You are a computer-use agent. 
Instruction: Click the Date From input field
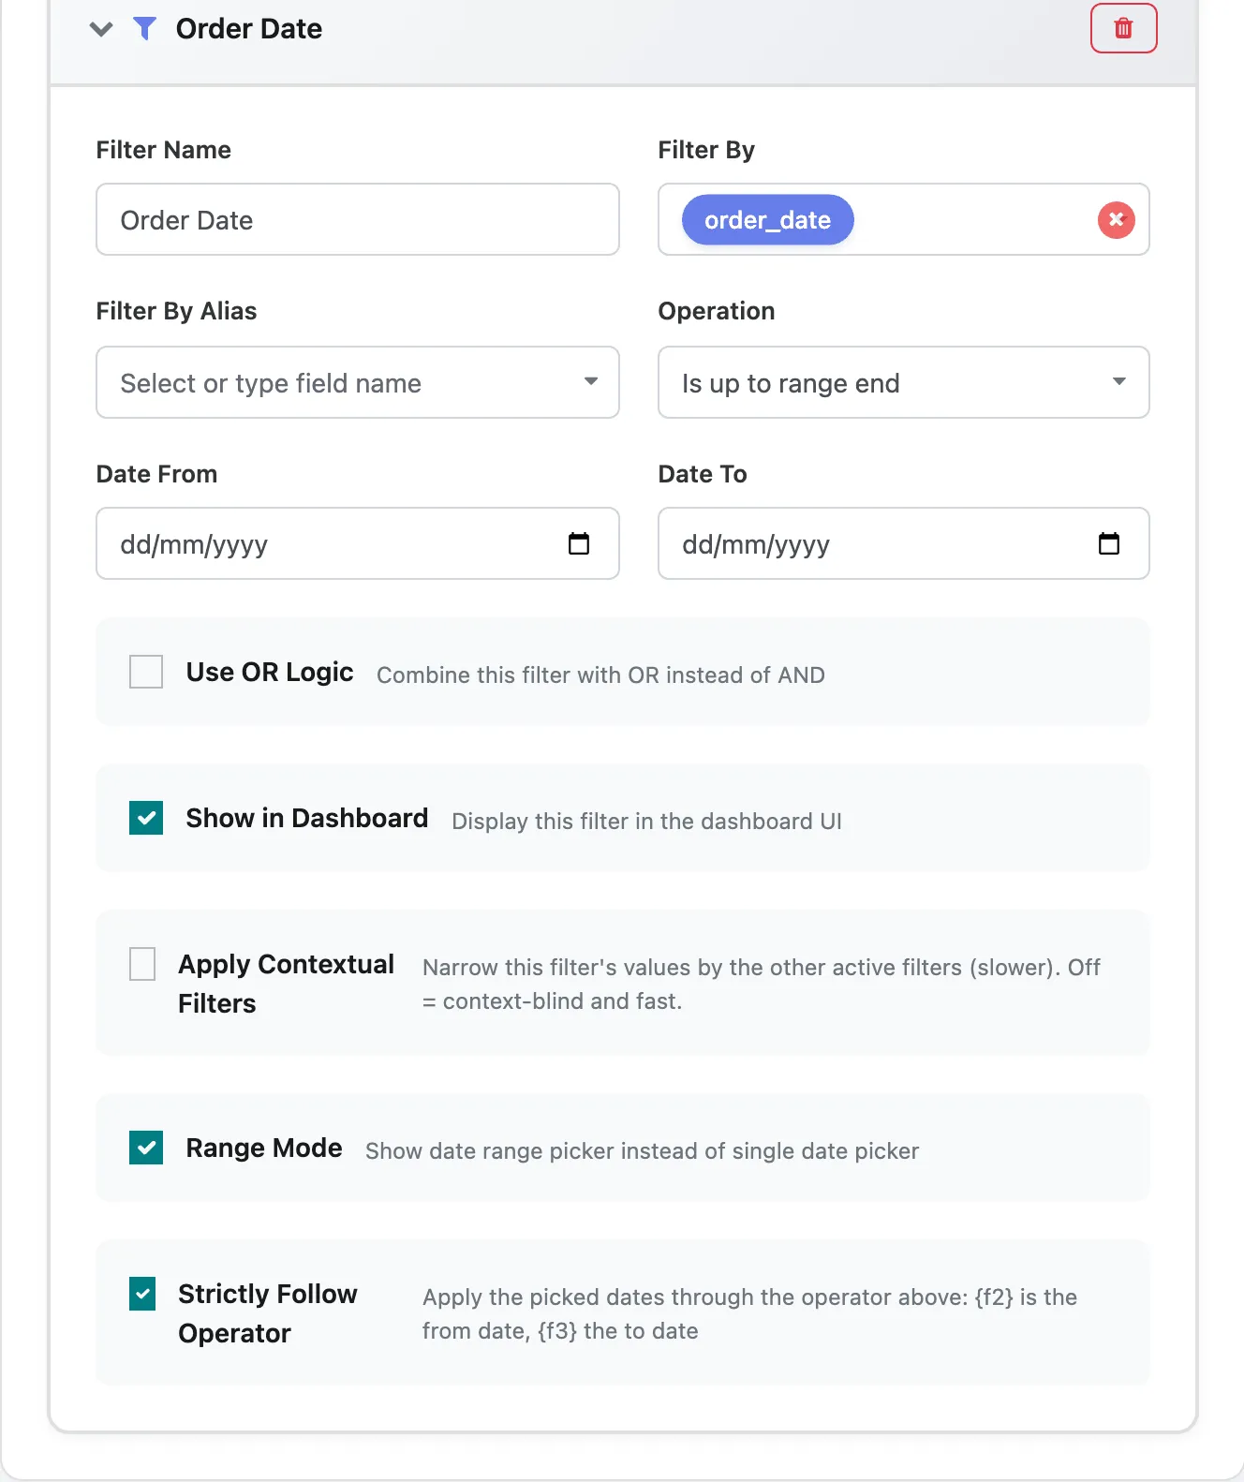pos(358,543)
